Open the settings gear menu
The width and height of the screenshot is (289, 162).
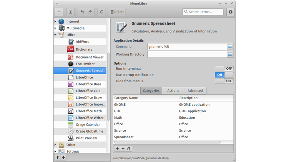click(230, 12)
